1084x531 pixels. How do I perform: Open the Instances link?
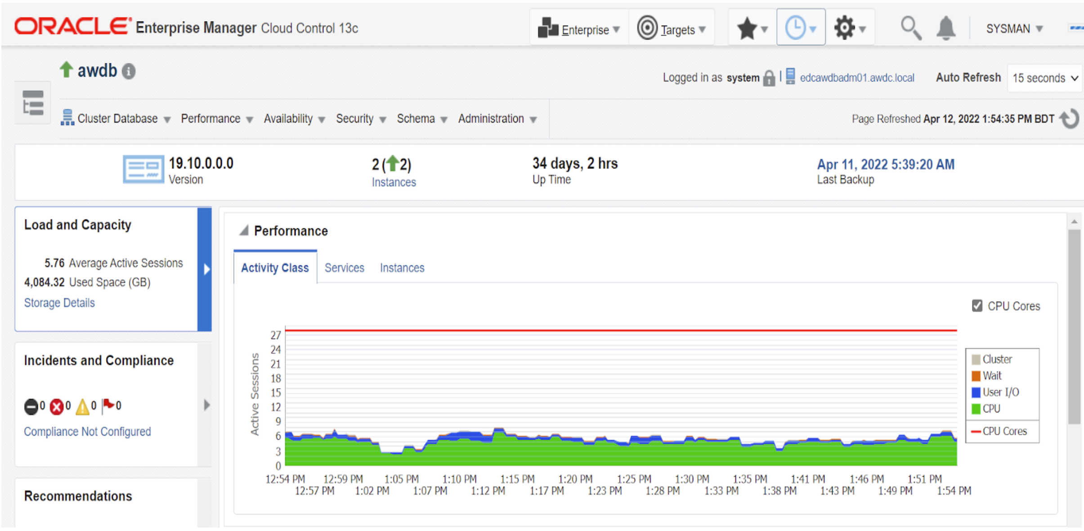[394, 182]
